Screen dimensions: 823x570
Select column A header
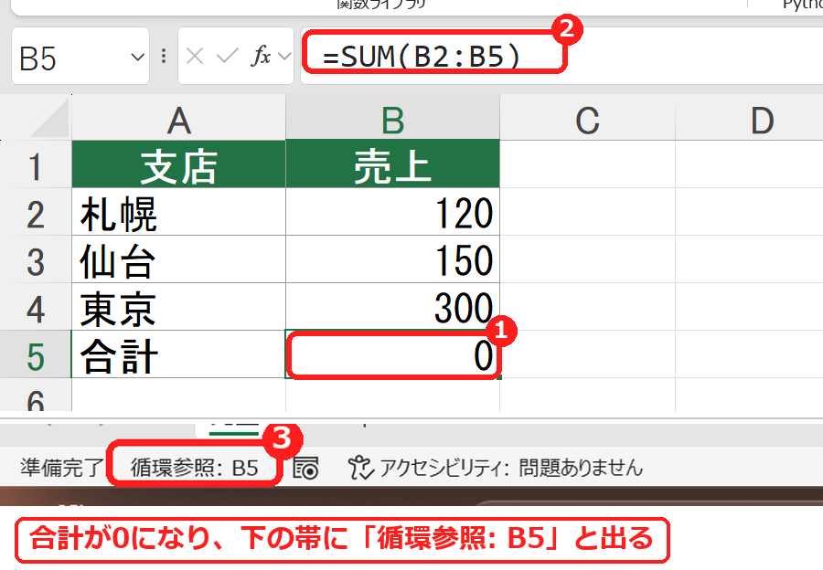tap(178, 119)
